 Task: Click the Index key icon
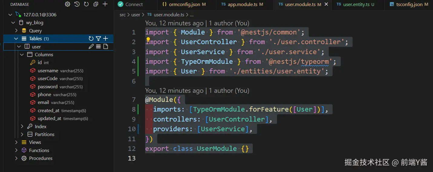30,126
